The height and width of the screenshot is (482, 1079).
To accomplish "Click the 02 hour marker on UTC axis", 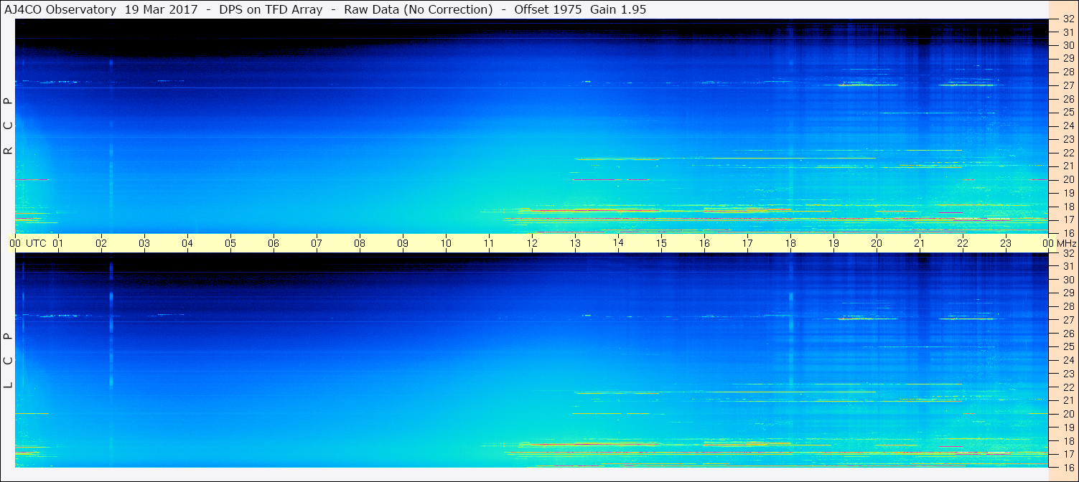I will (x=101, y=243).
